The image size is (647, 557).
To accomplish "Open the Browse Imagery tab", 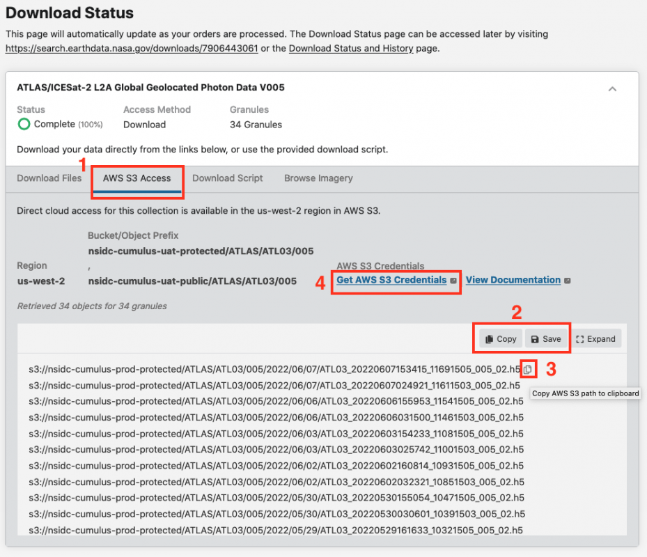I will click(x=318, y=178).
